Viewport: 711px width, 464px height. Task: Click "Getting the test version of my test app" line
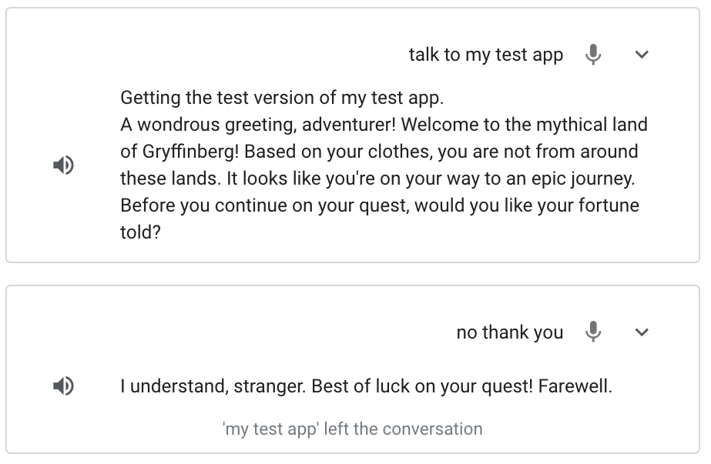[282, 98]
